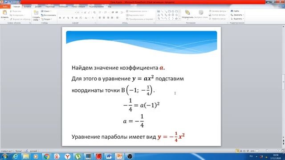Switch to the Рецензирование (Review) tab
This screenshot has width=285, height=160.
click(96, 7)
